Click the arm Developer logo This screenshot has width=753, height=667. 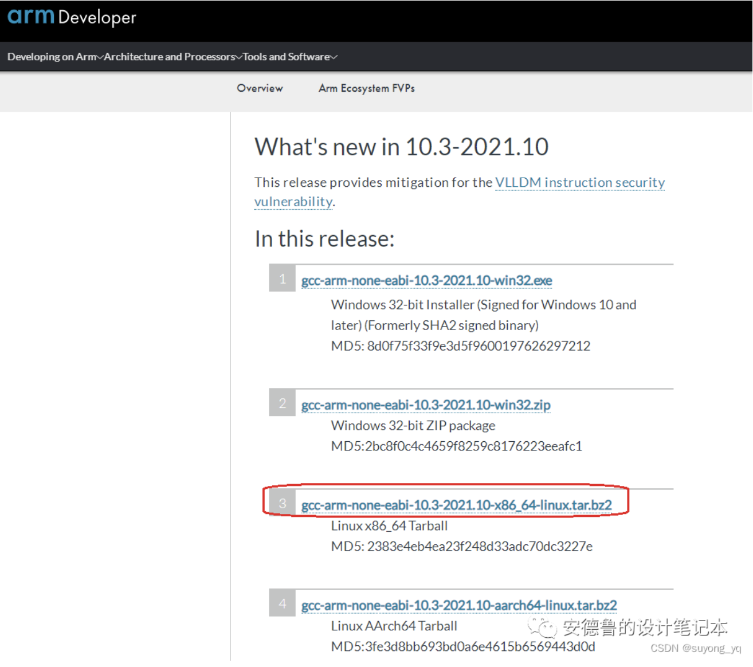click(x=72, y=17)
